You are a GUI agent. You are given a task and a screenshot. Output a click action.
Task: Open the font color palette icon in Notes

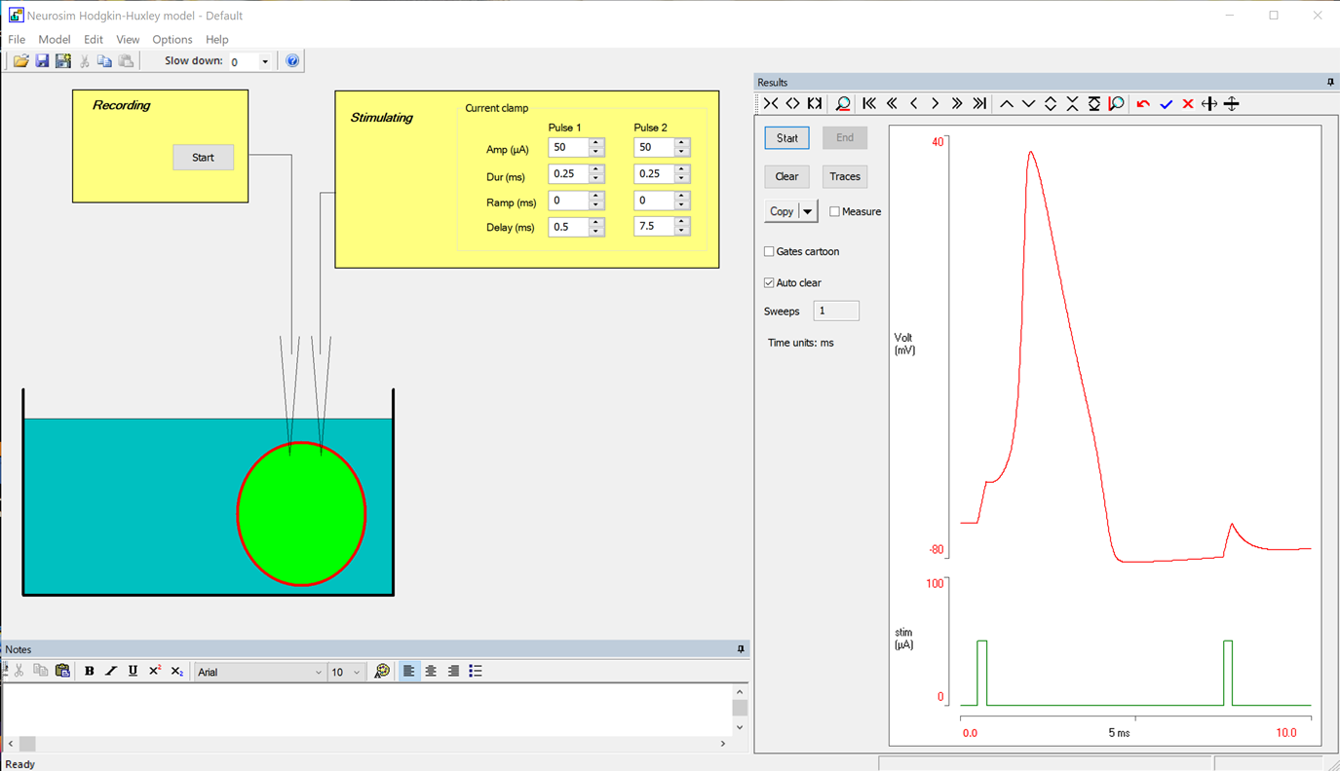coord(382,672)
